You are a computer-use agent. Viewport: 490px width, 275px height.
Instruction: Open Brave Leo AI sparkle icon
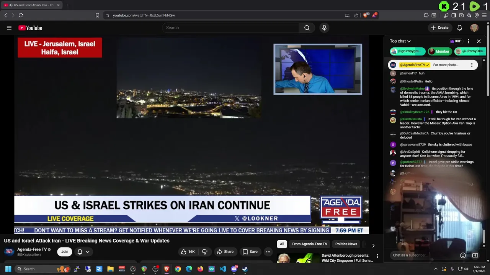pos(469,15)
